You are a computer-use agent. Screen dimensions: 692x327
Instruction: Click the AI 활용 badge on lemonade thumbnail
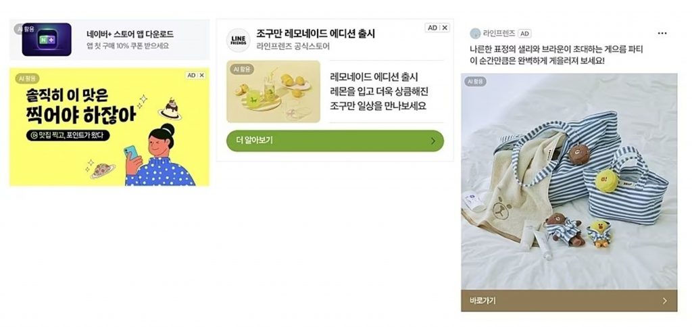click(241, 70)
